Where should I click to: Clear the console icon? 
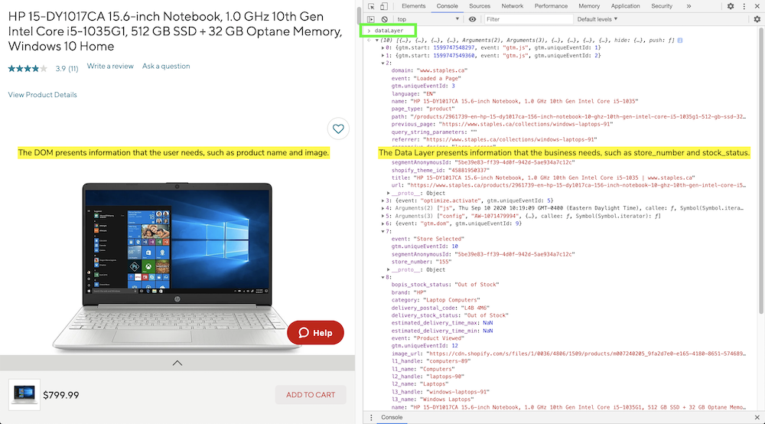coord(385,19)
